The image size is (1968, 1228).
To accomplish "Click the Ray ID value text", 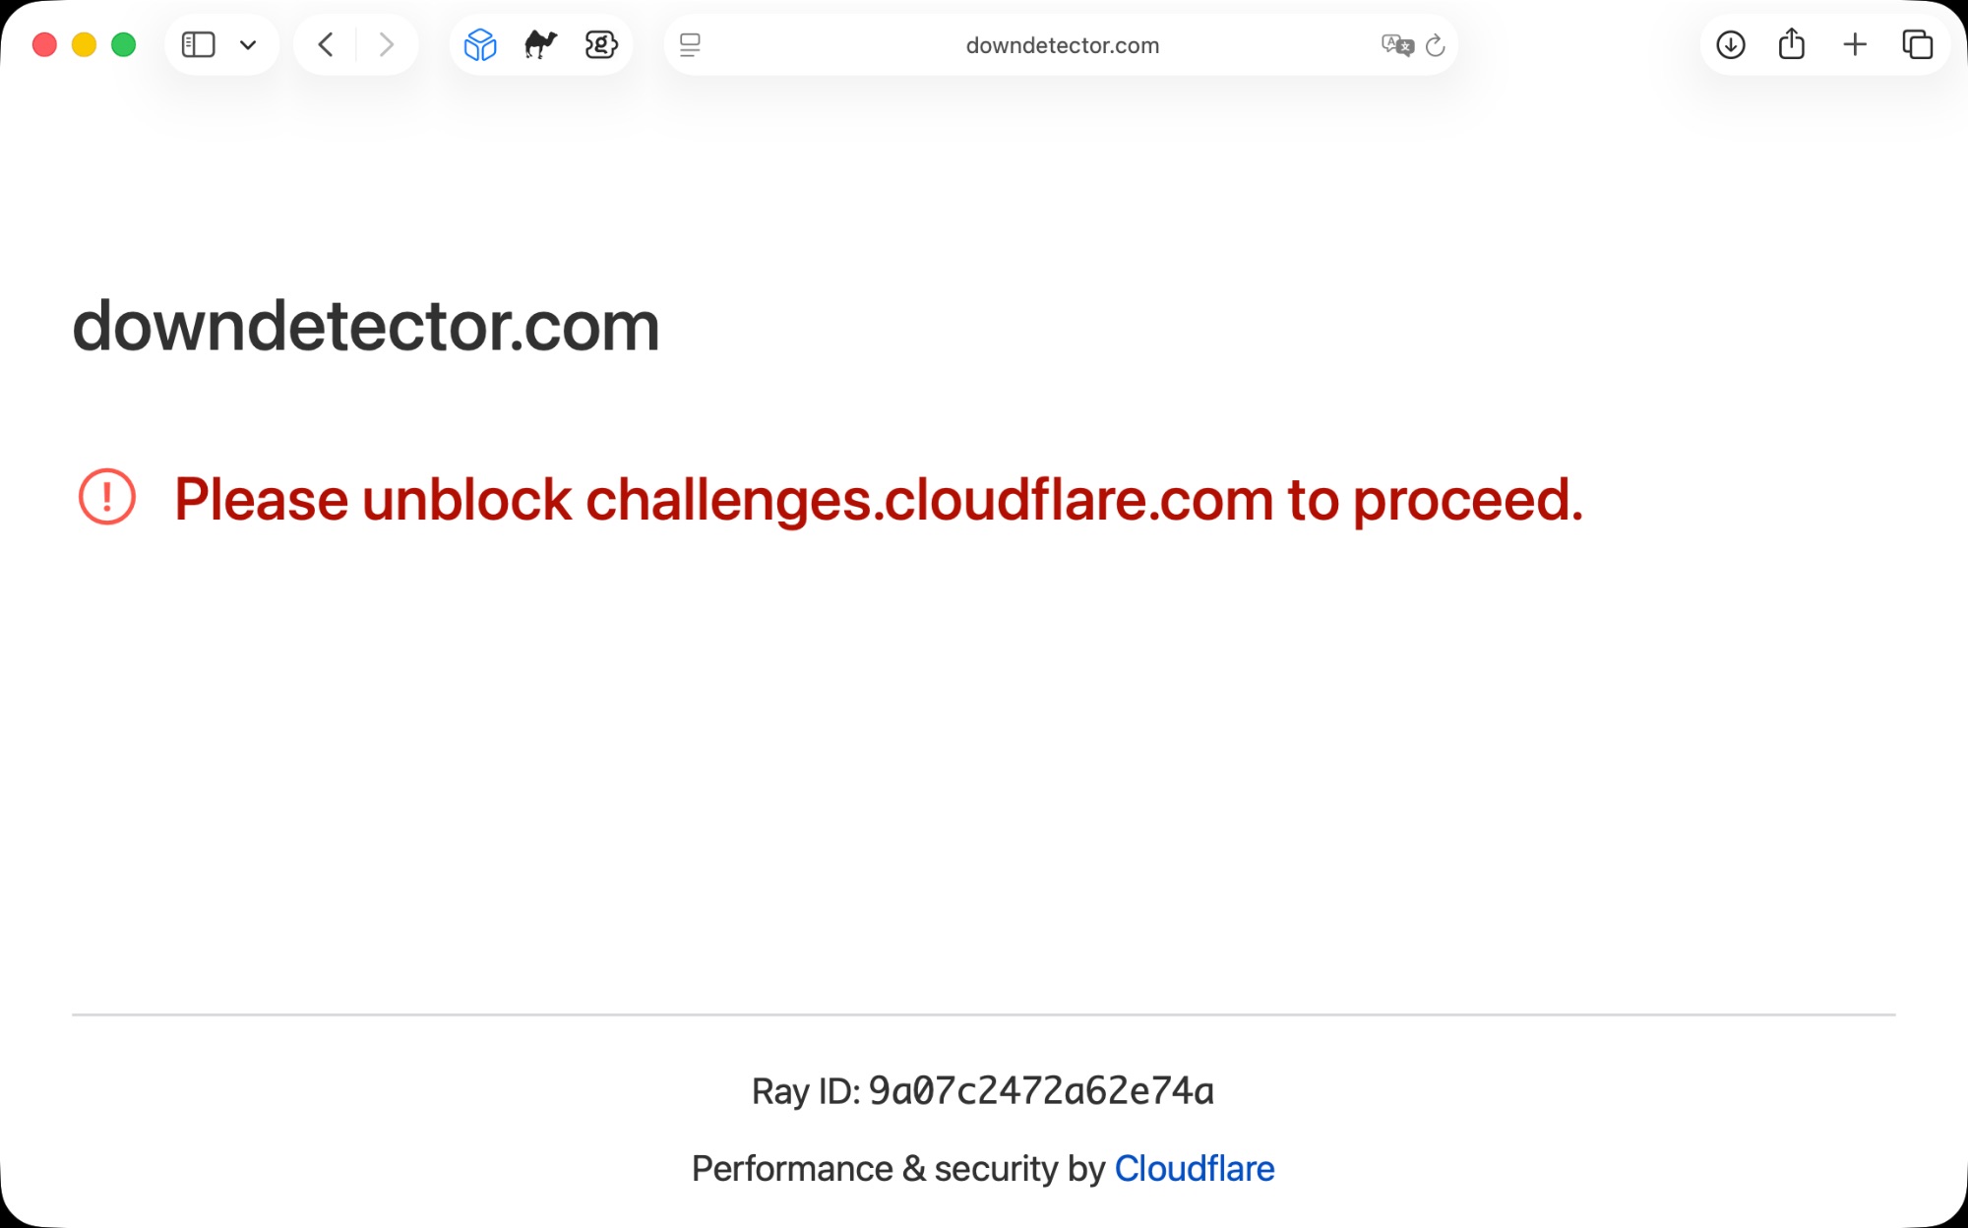I will click(x=1041, y=1090).
